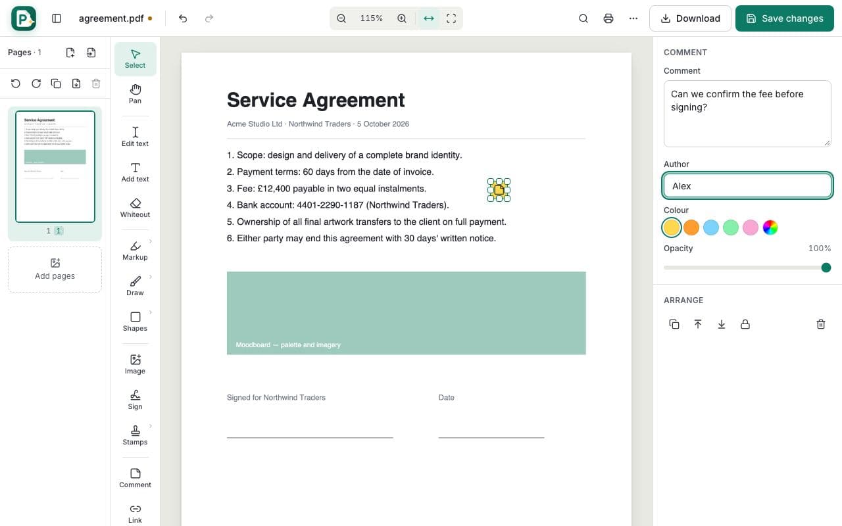Zoom out with the minus magnifier
This screenshot has width=842, height=526.
coord(341,18)
